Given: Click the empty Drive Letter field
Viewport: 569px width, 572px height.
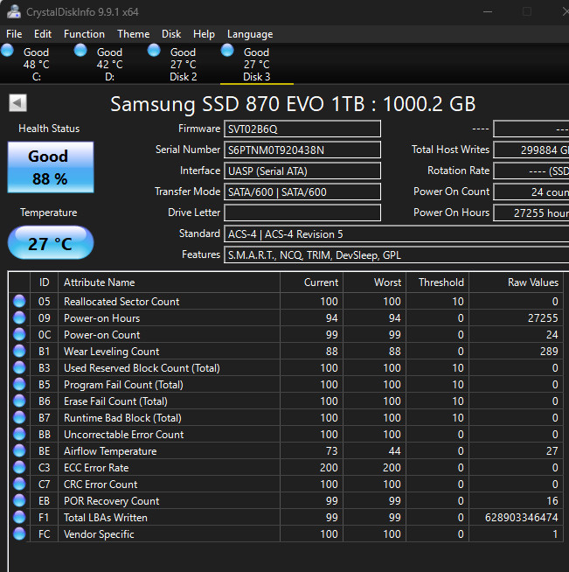Looking at the screenshot, I should tap(302, 213).
